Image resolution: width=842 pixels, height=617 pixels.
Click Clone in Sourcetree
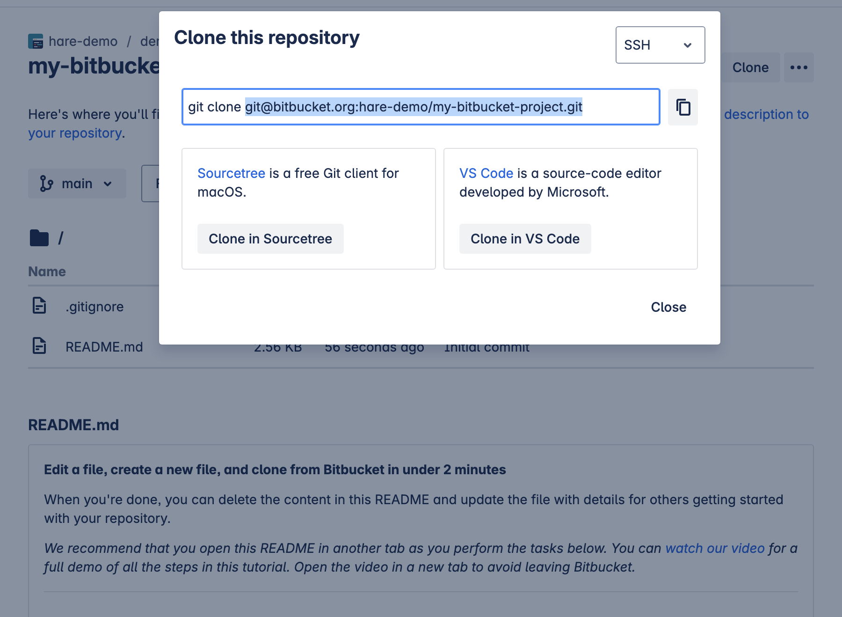(x=270, y=239)
